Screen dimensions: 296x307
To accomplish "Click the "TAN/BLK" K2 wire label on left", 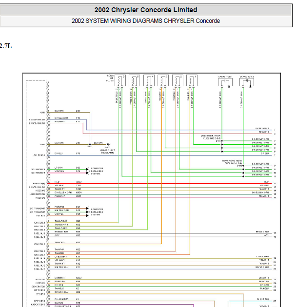I will (59, 288).
